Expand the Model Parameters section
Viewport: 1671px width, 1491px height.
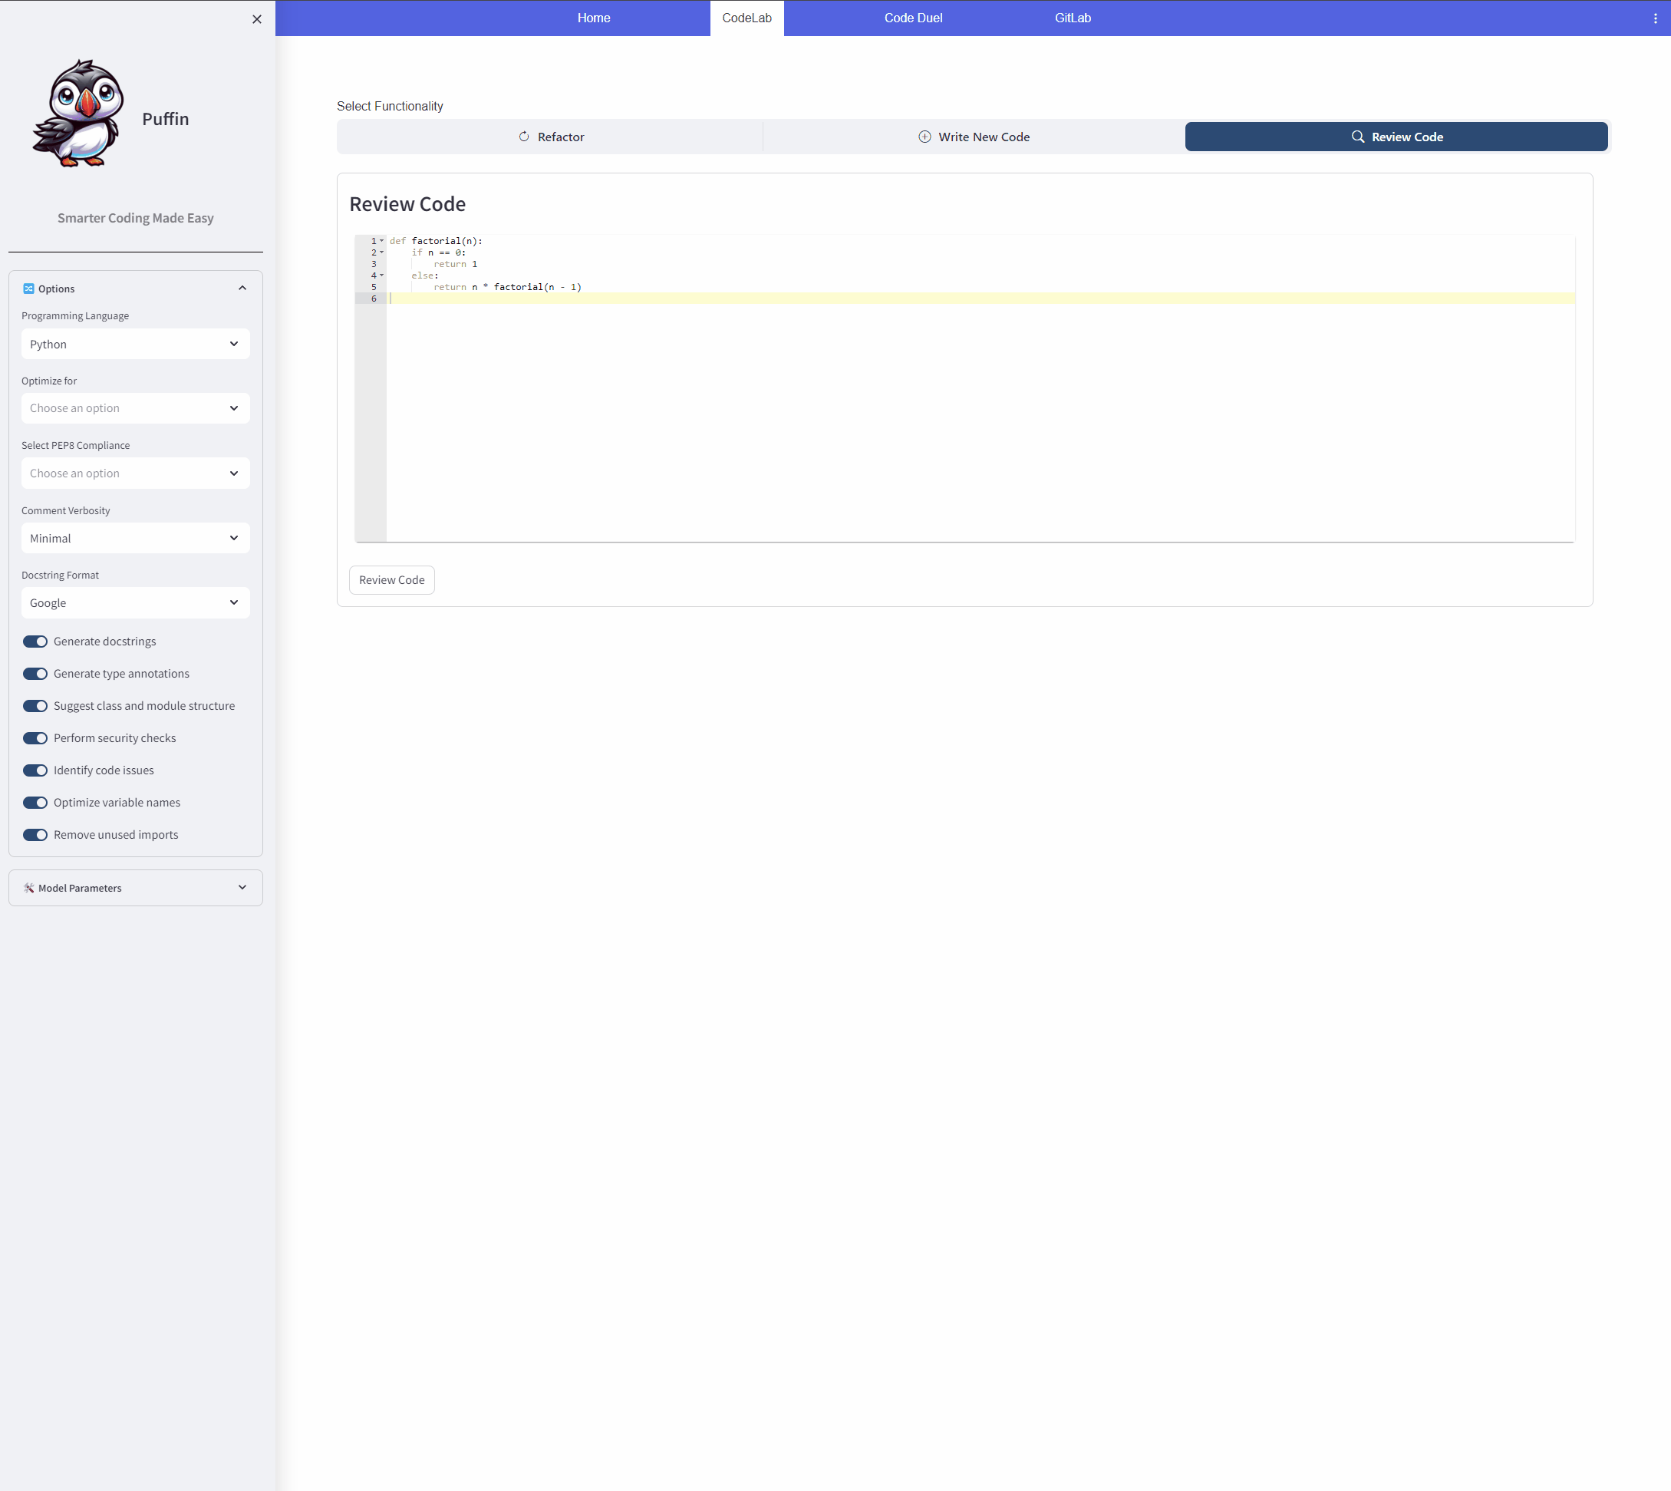coord(137,888)
